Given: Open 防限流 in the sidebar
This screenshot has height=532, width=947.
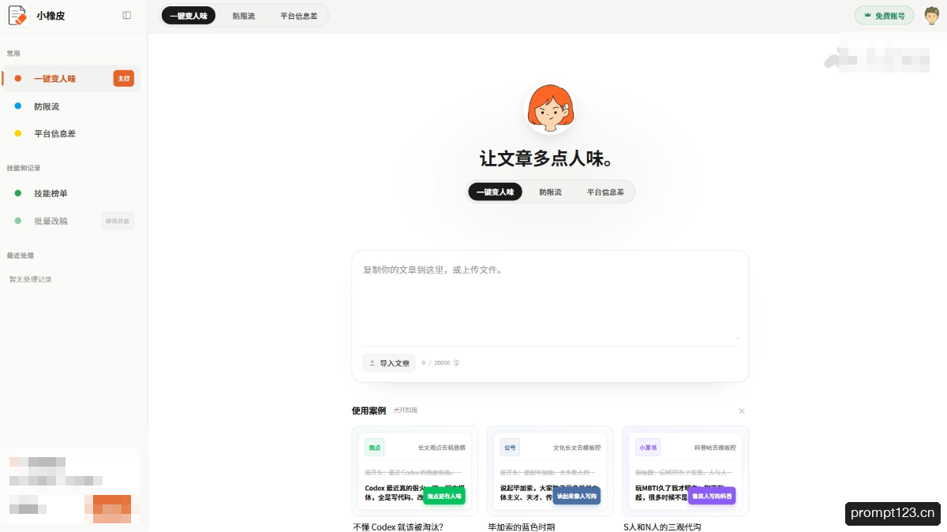Looking at the screenshot, I should 71,106.
